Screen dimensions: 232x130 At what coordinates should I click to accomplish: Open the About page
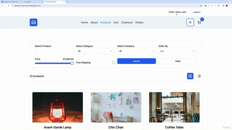(94, 22)
